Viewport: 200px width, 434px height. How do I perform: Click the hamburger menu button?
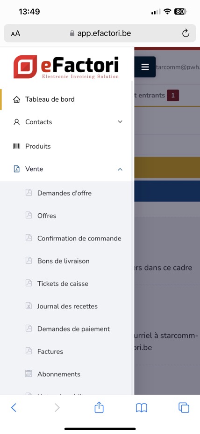145,67
